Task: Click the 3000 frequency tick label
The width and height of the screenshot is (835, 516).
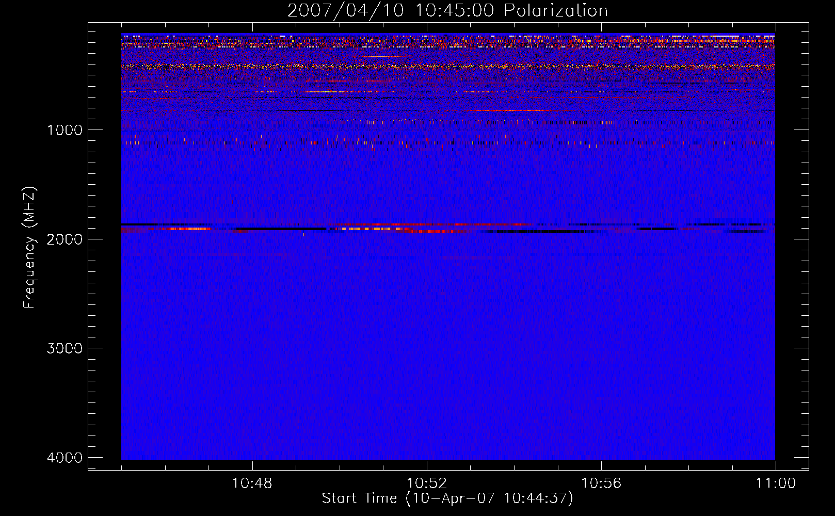Action: (x=65, y=348)
